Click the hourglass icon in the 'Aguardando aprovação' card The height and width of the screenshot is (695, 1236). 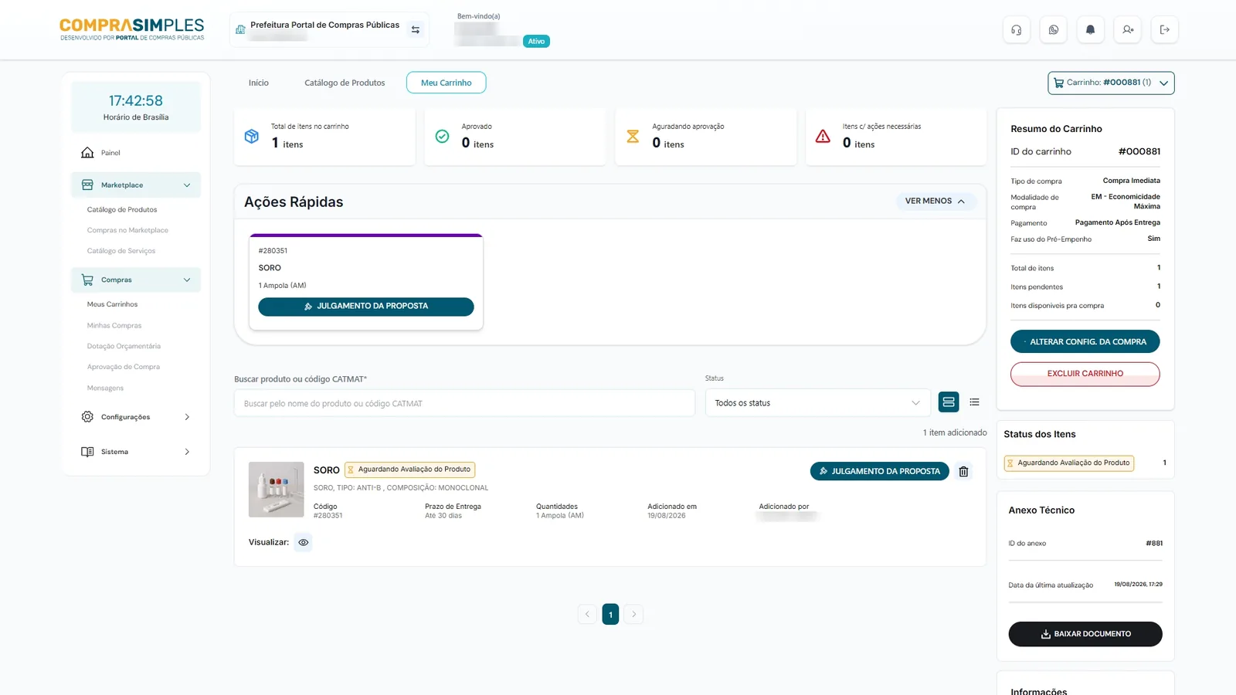coord(633,137)
